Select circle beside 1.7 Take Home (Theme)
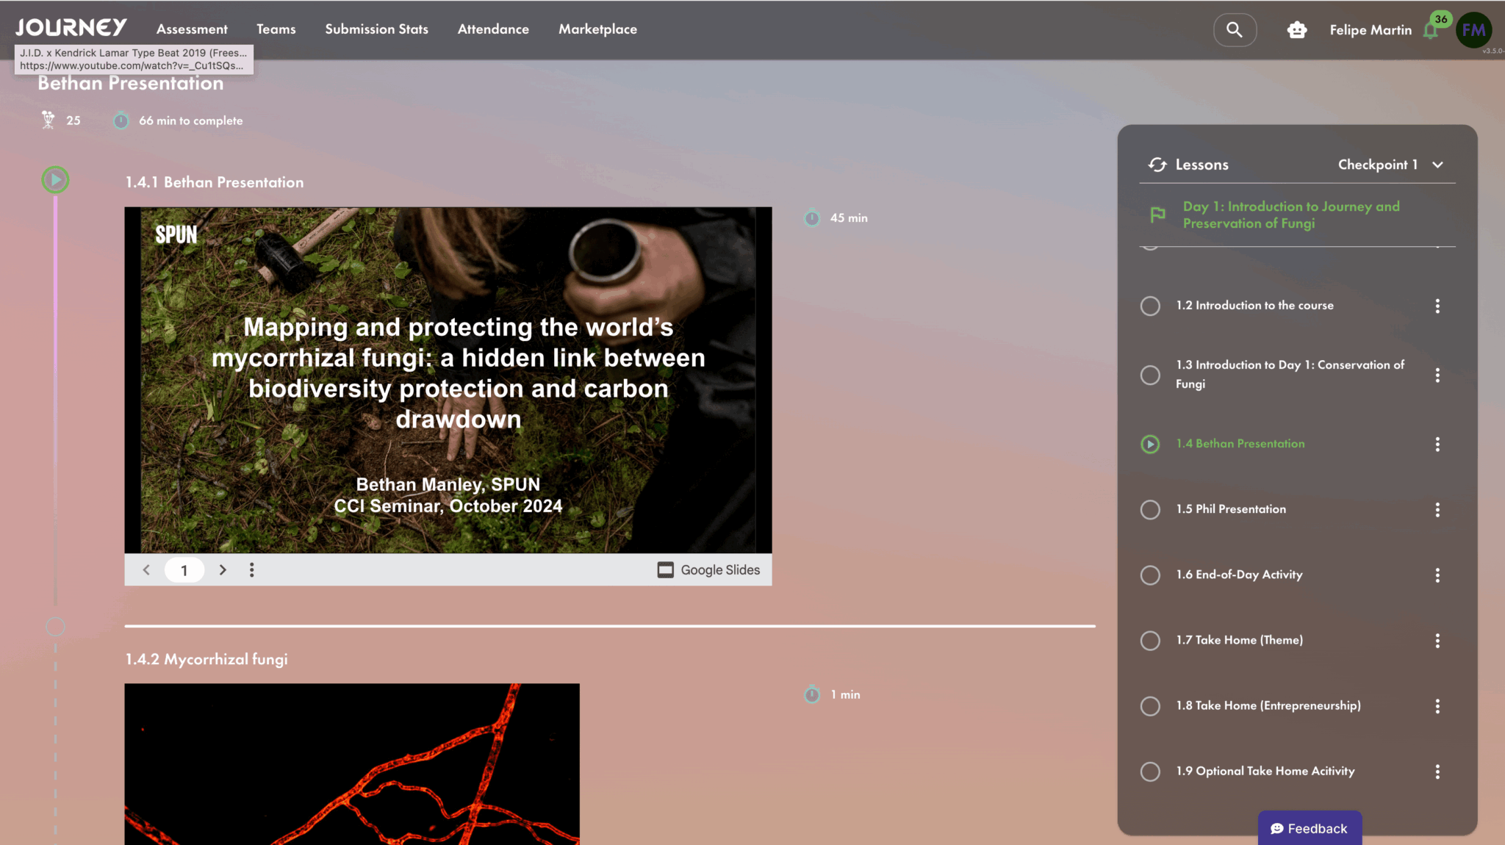 click(x=1150, y=641)
